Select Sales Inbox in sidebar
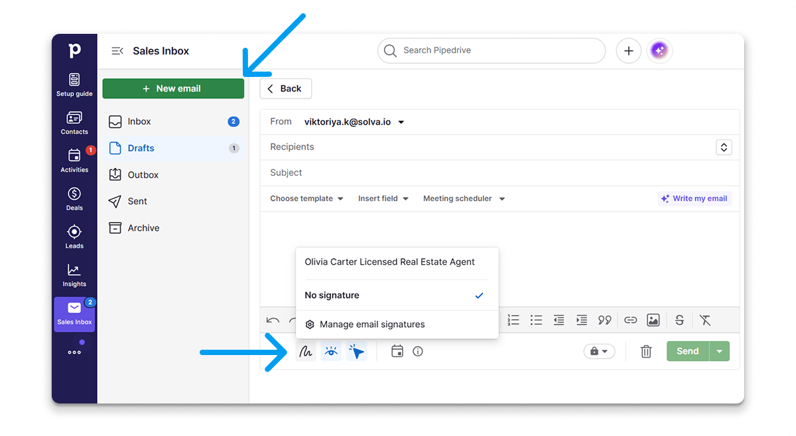 (x=74, y=315)
